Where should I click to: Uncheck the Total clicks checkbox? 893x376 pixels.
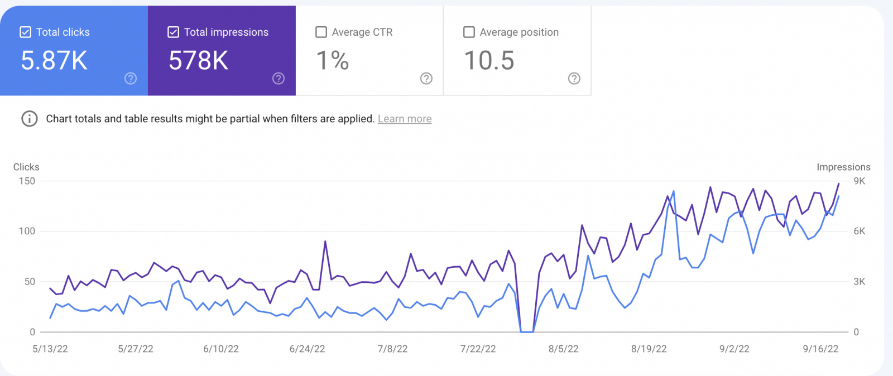coord(26,32)
